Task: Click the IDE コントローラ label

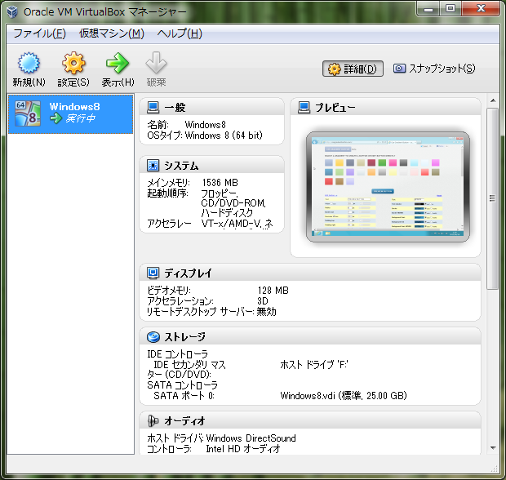Action: point(177,354)
